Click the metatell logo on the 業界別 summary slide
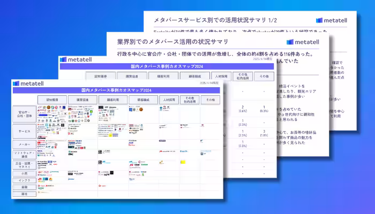Image resolution: width=375 pixels, height=214 pixels. (303, 42)
